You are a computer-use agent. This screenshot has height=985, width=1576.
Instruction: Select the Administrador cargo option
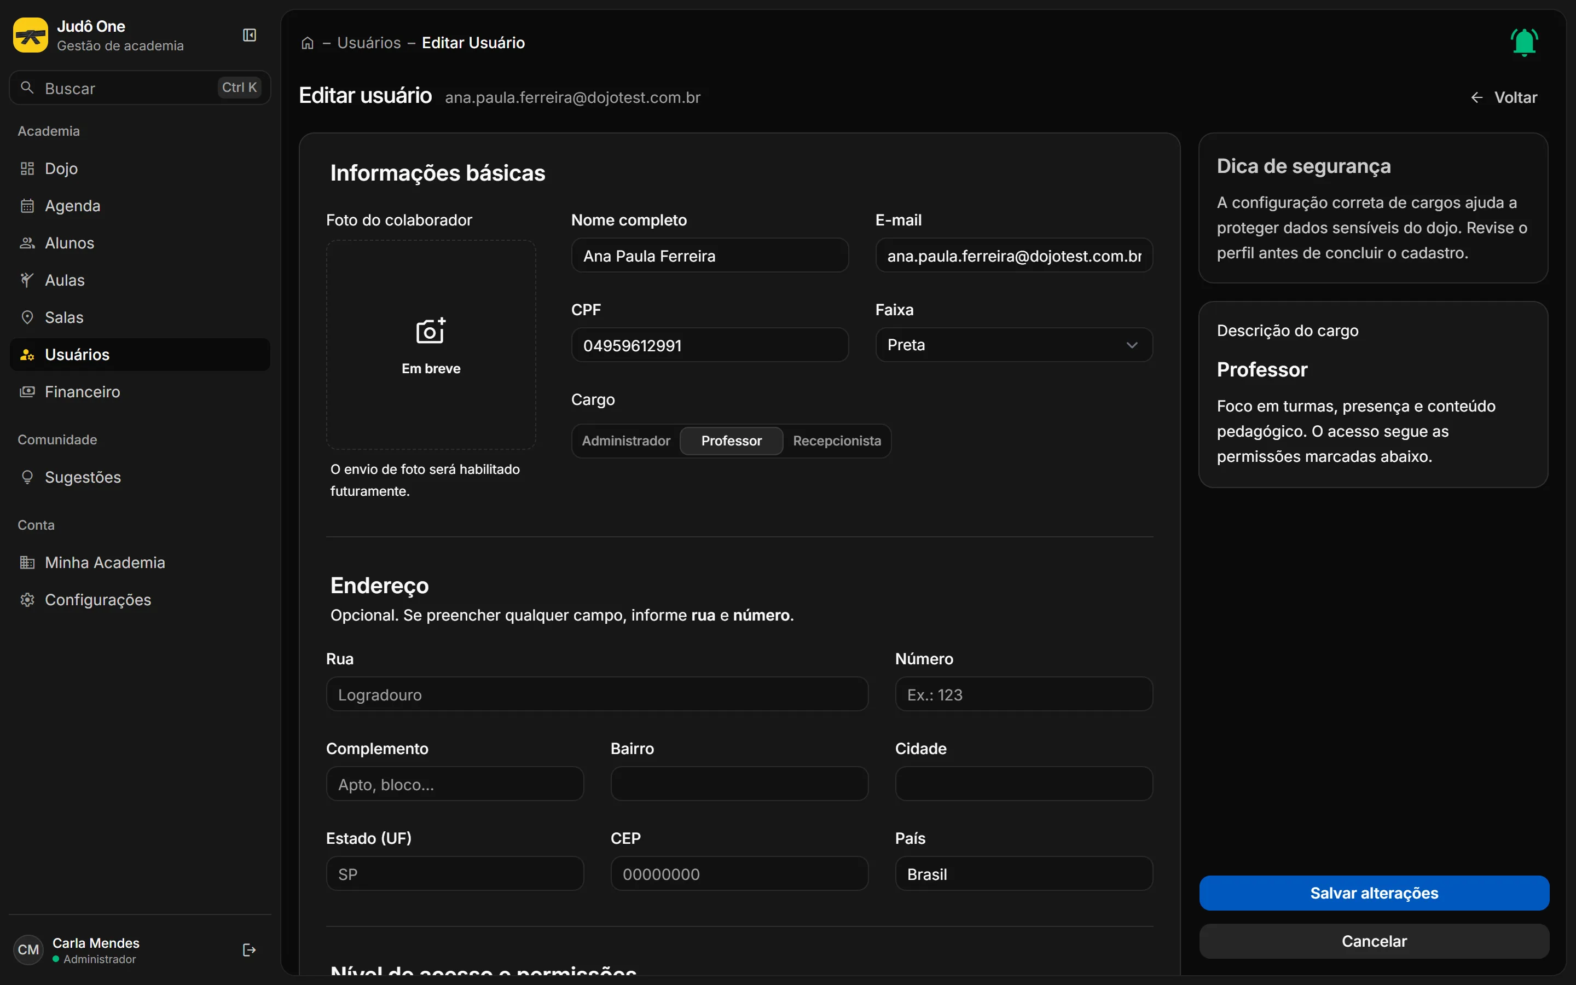point(626,441)
